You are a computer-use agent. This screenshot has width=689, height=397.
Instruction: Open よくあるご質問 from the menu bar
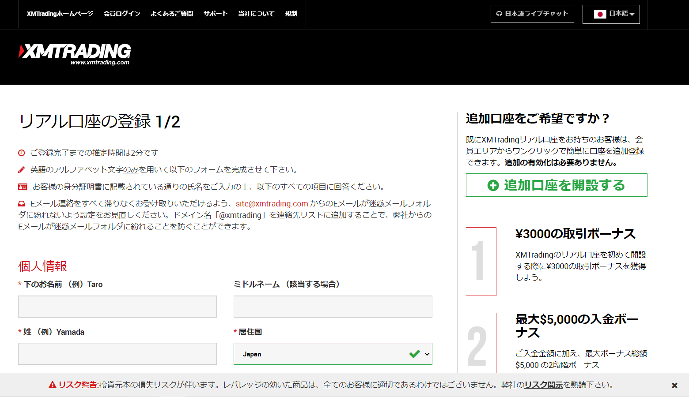tap(171, 14)
